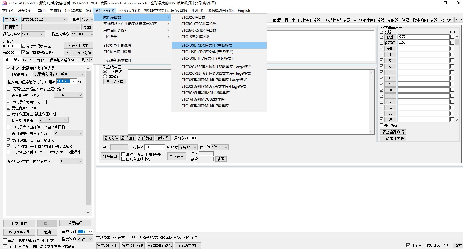Switch to Link1/U8W脱机 tab
Screen dimensions: 463x249
pos(34,60)
